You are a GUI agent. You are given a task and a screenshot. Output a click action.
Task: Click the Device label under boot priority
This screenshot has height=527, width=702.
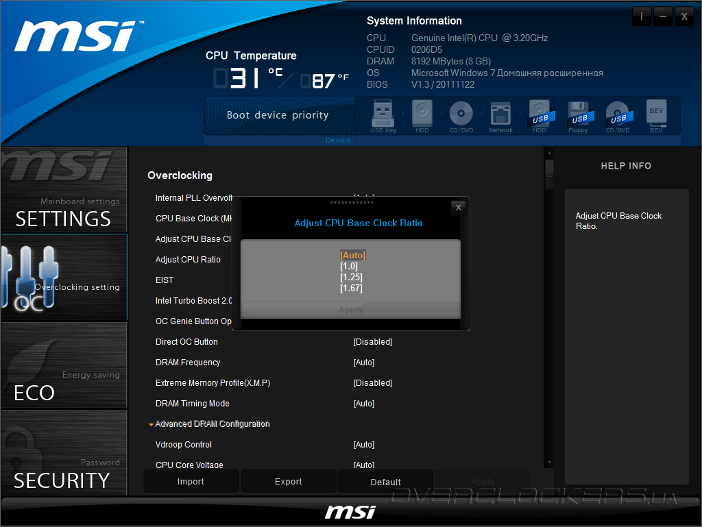338,140
